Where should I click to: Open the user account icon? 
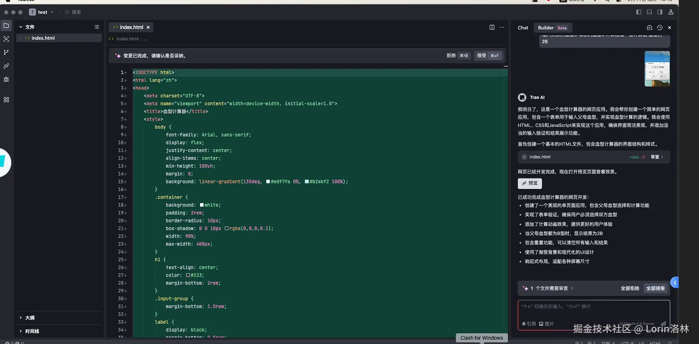[671, 12]
